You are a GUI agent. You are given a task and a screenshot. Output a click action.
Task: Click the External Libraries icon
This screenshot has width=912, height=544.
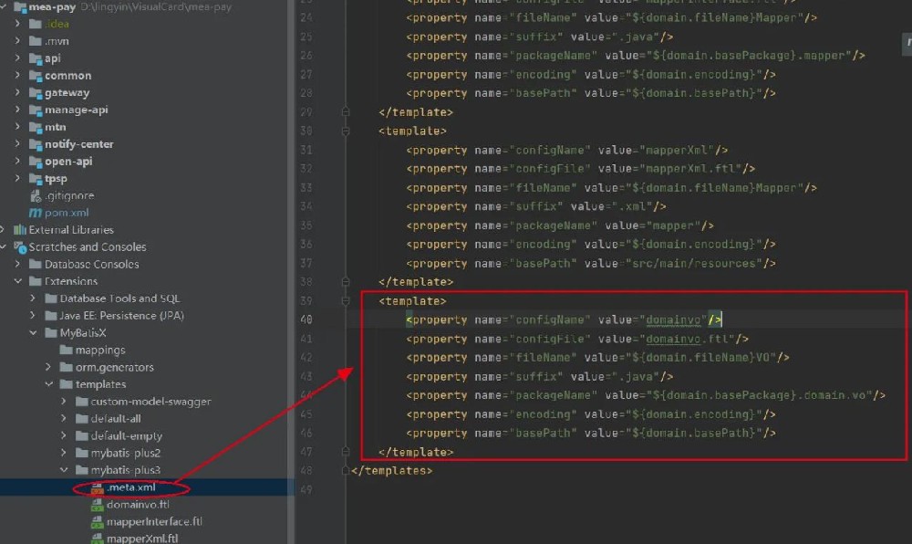(x=20, y=230)
